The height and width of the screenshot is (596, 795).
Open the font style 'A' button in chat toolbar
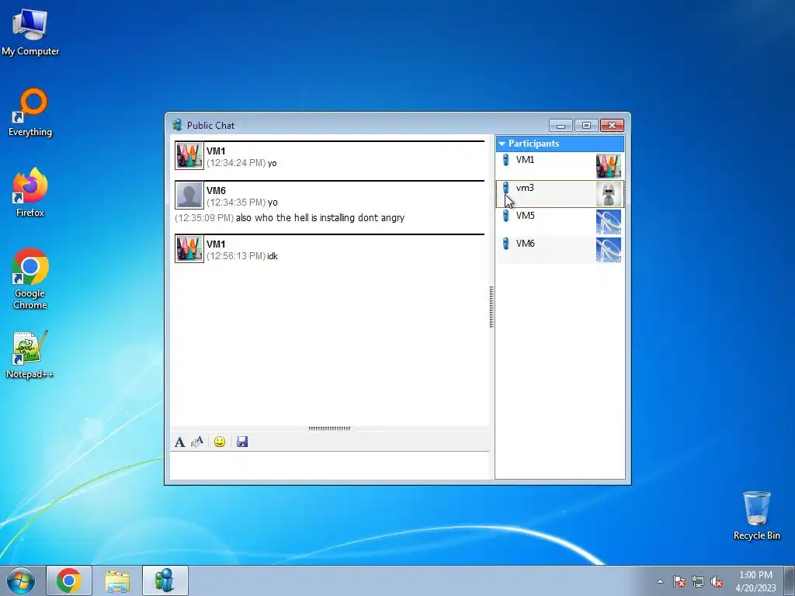(179, 442)
